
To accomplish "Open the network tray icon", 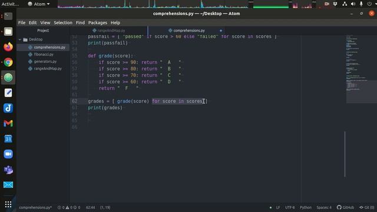I will point(344,4).
